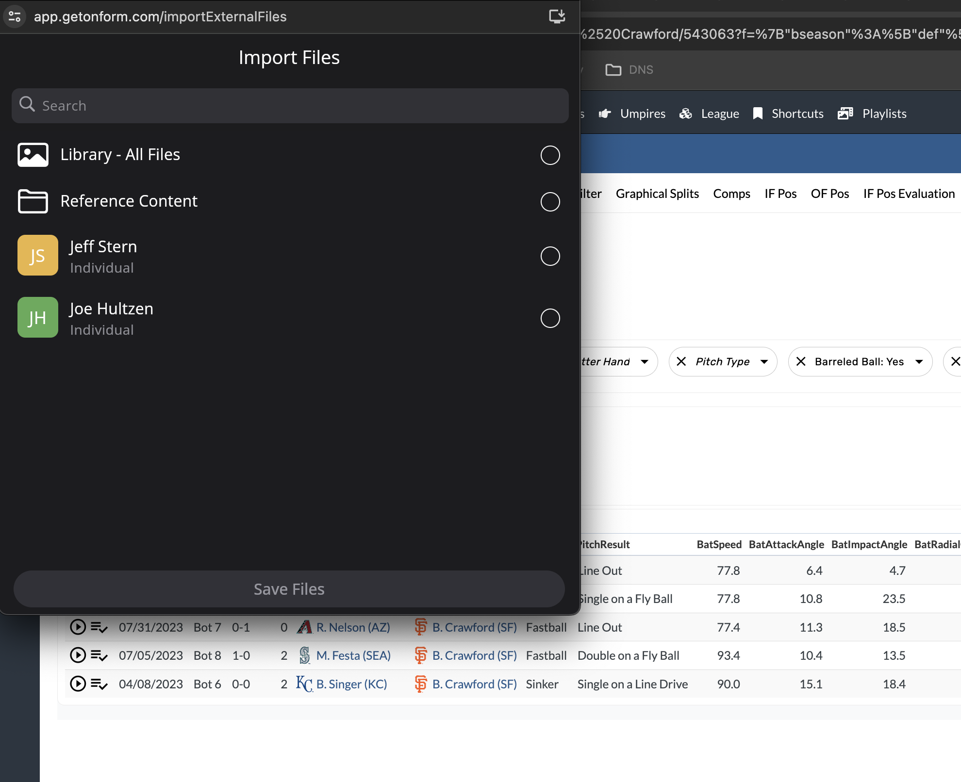Open the Playlists icon menu
The width and height of the screenshot is (961, 782).
pos(845,114)
